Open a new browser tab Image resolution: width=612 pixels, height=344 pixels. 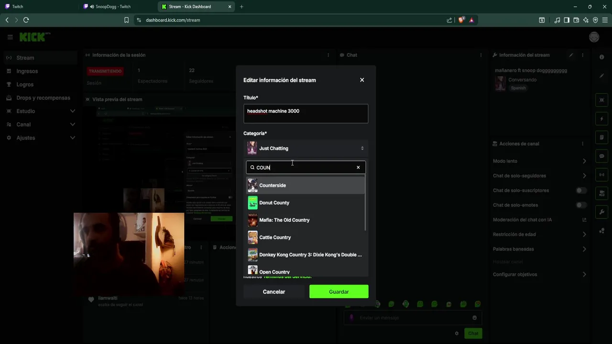[x=241, y=7]
